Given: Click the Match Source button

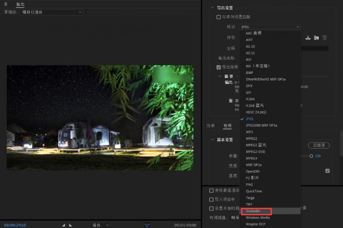Looking at the screenshot, I should (x=319, y=145).
